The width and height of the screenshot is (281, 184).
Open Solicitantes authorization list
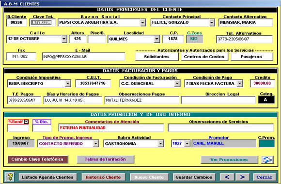pos(156,57)
